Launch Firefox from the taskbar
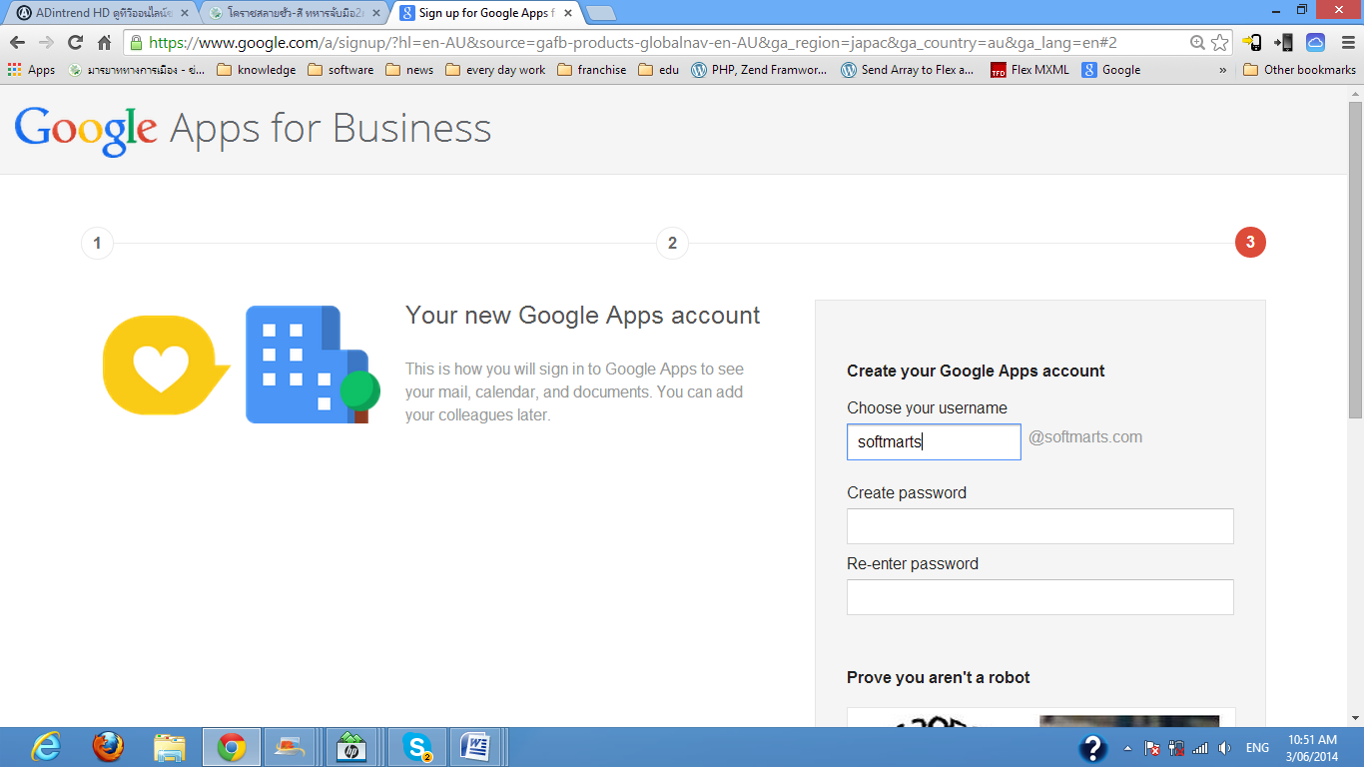Image resolution: width=1364 pixels, height=767 pixels. pos(108,747)
